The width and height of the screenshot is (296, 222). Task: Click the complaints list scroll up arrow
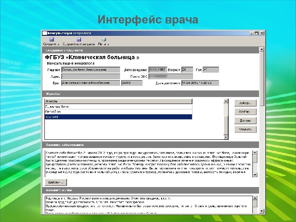[226, 101]
